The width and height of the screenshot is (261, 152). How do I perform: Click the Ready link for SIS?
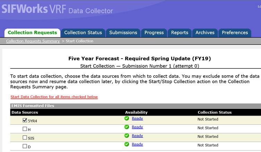coord(137,136)
